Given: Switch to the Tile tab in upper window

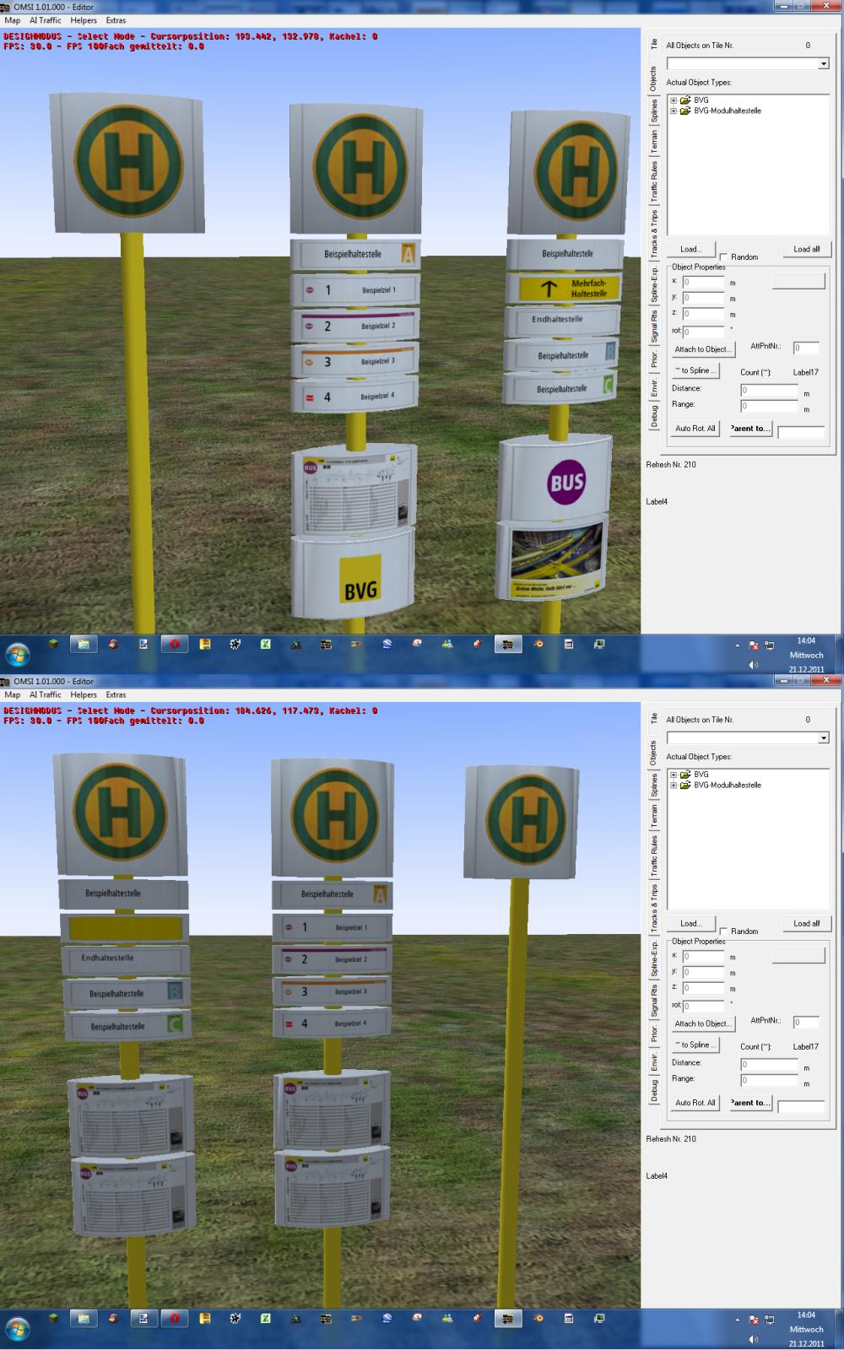Looking at the screenshot, I should [x=653, y=45].
